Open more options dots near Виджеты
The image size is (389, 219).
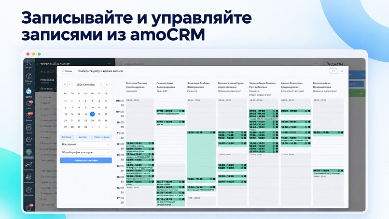tap(316, 64)
